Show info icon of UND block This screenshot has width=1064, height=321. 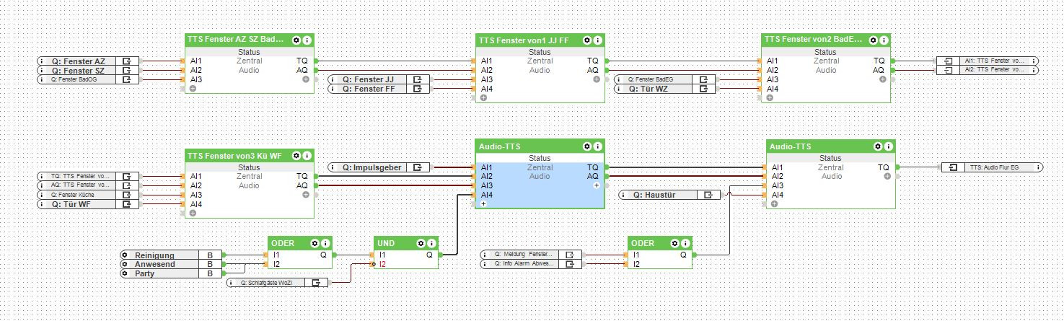(x=431, y=243)
